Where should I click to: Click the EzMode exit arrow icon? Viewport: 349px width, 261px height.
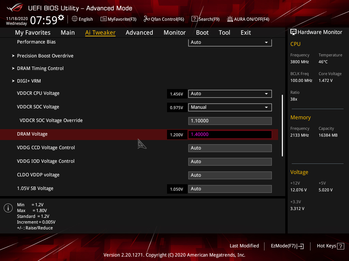300,246
